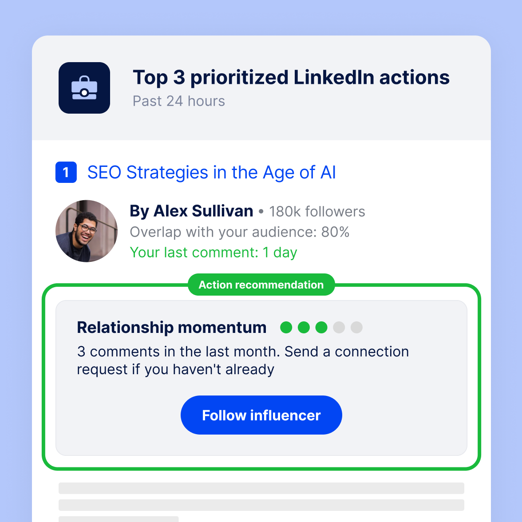Click the briefcase app icon

pos(84,88)
